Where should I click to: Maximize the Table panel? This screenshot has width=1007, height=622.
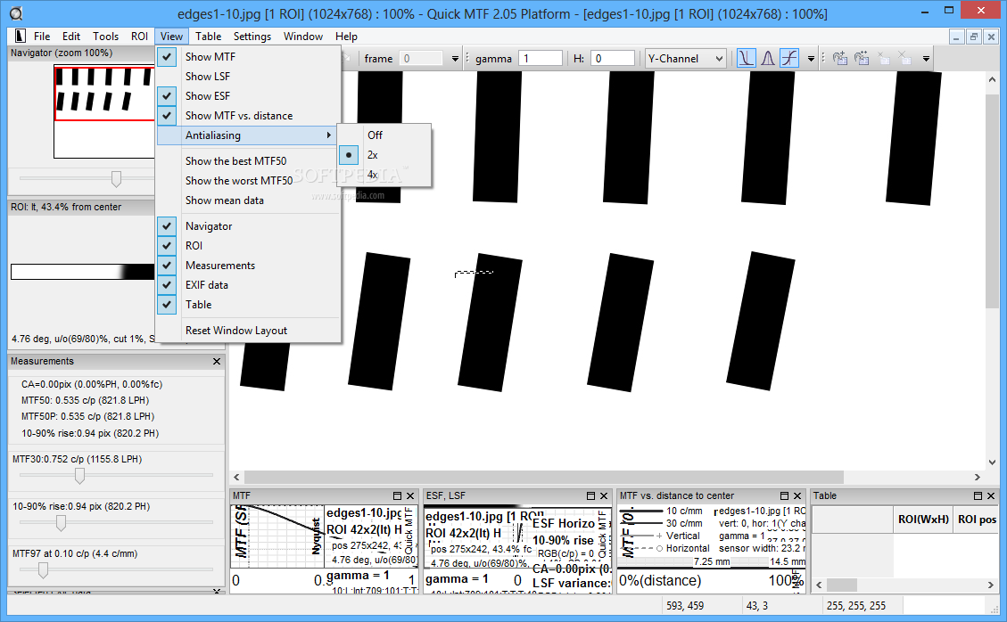(978, 495)
